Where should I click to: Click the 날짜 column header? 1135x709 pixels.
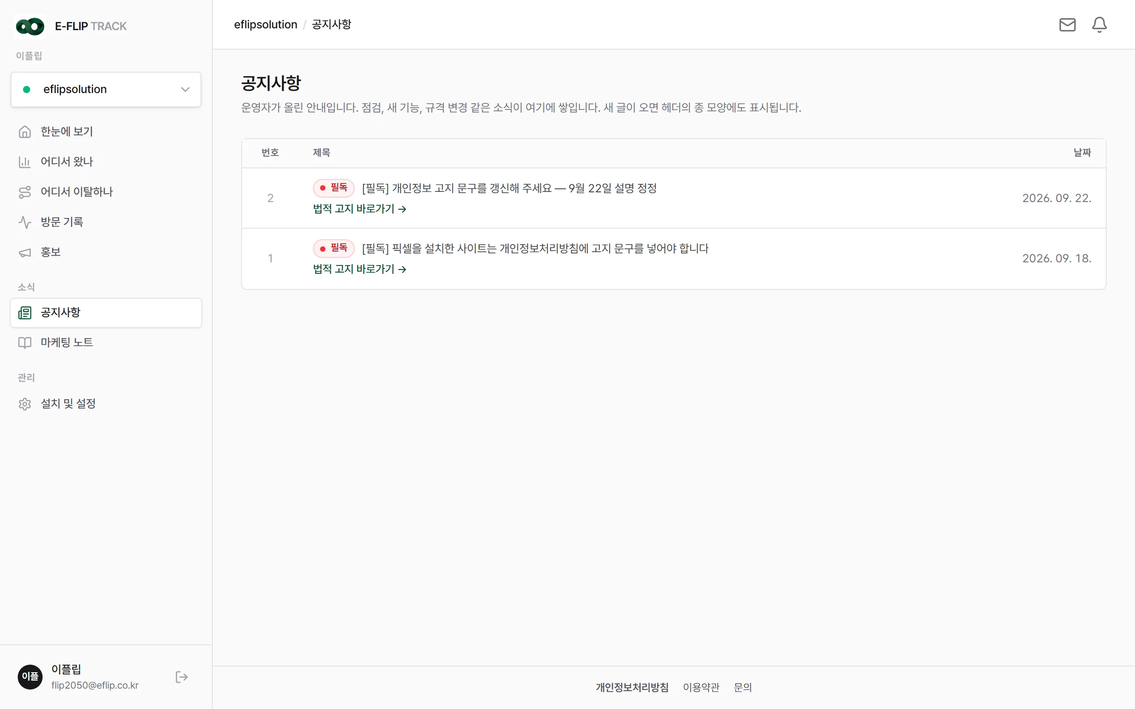(1083, 153)
